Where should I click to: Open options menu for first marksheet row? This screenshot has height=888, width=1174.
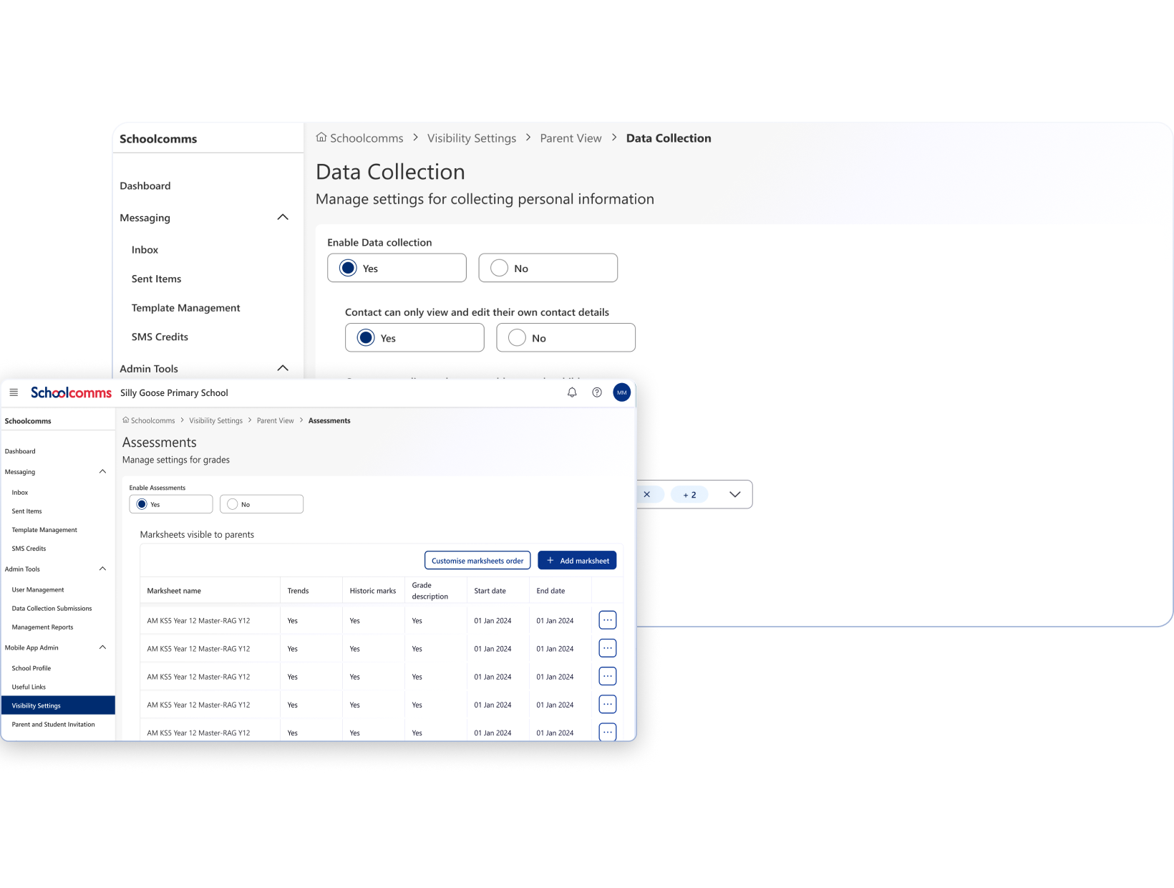coord(607,620)
